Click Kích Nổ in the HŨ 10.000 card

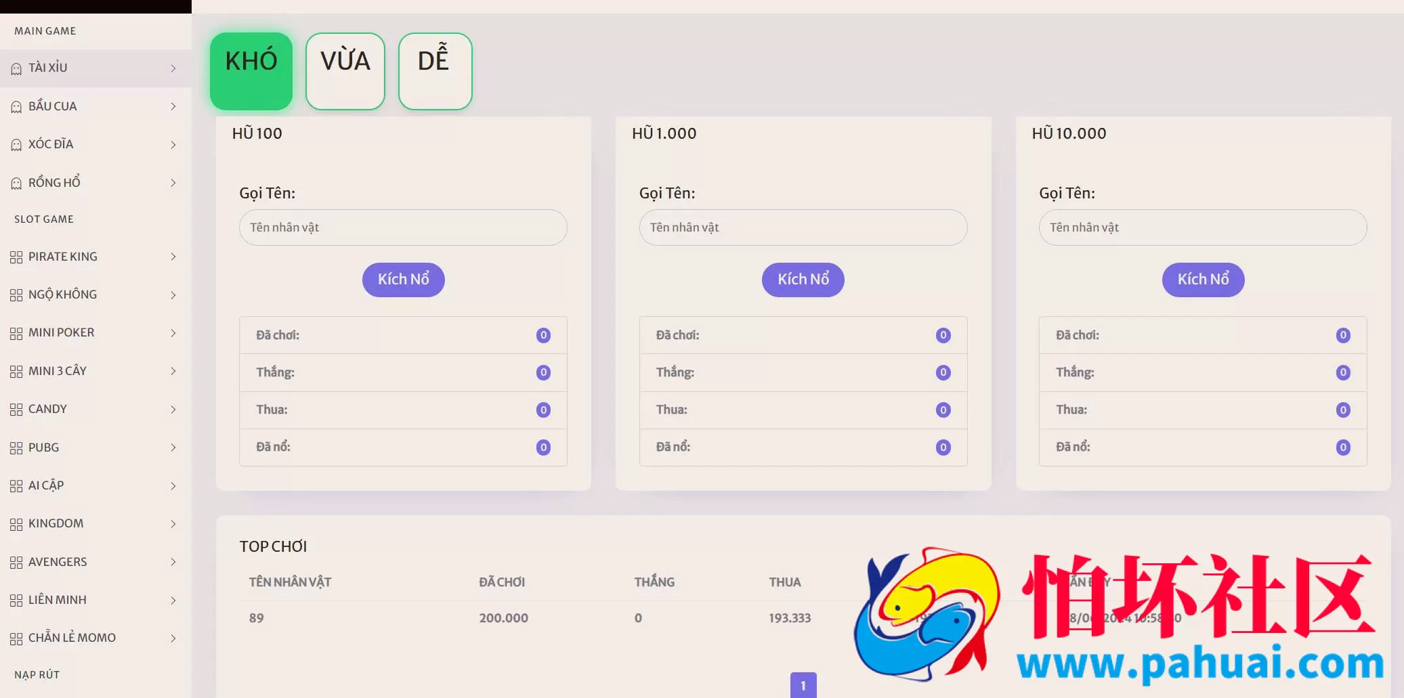click(1204, 280)
